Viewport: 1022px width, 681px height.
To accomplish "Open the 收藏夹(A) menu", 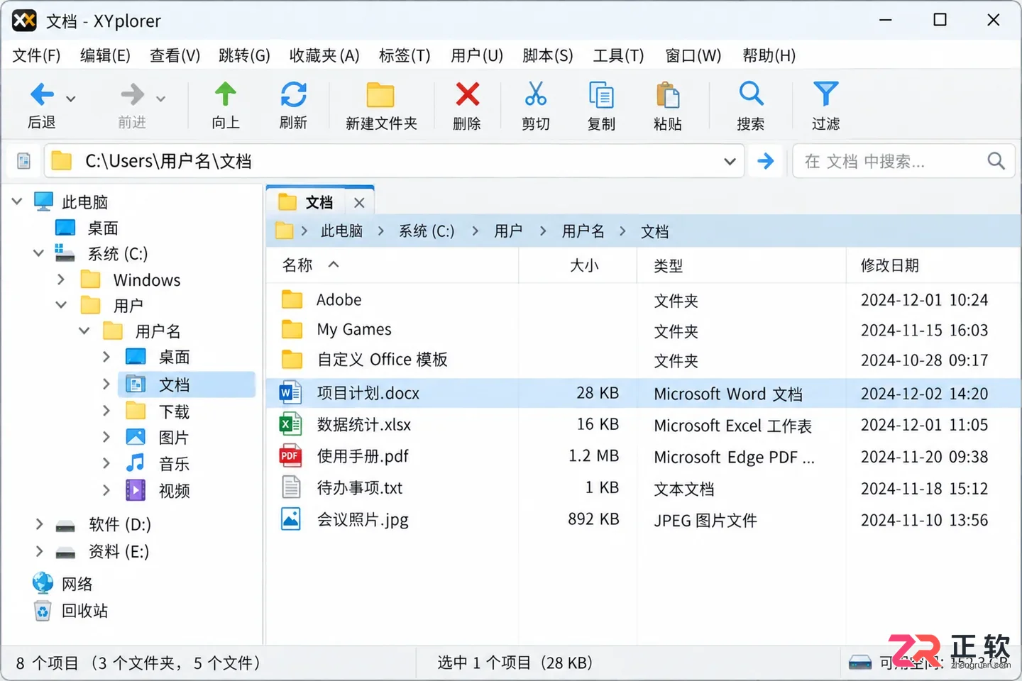I will 324,55.
